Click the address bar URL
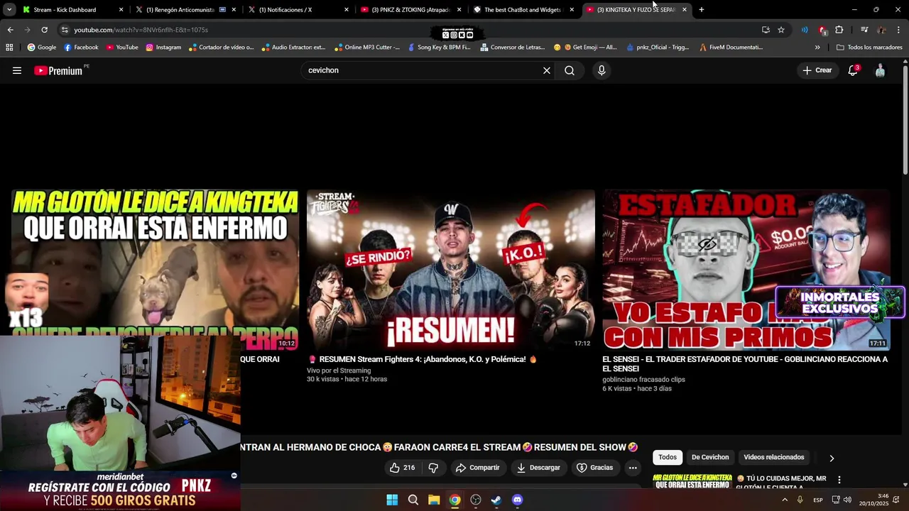The image size is (909, 511). 141,30
